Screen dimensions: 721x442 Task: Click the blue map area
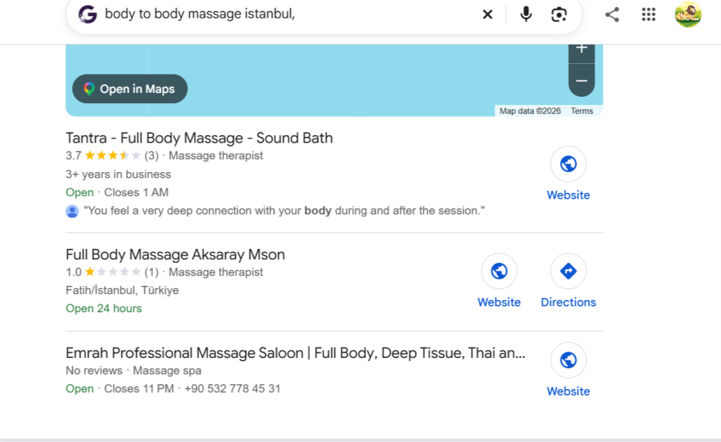tap(334, 80)
